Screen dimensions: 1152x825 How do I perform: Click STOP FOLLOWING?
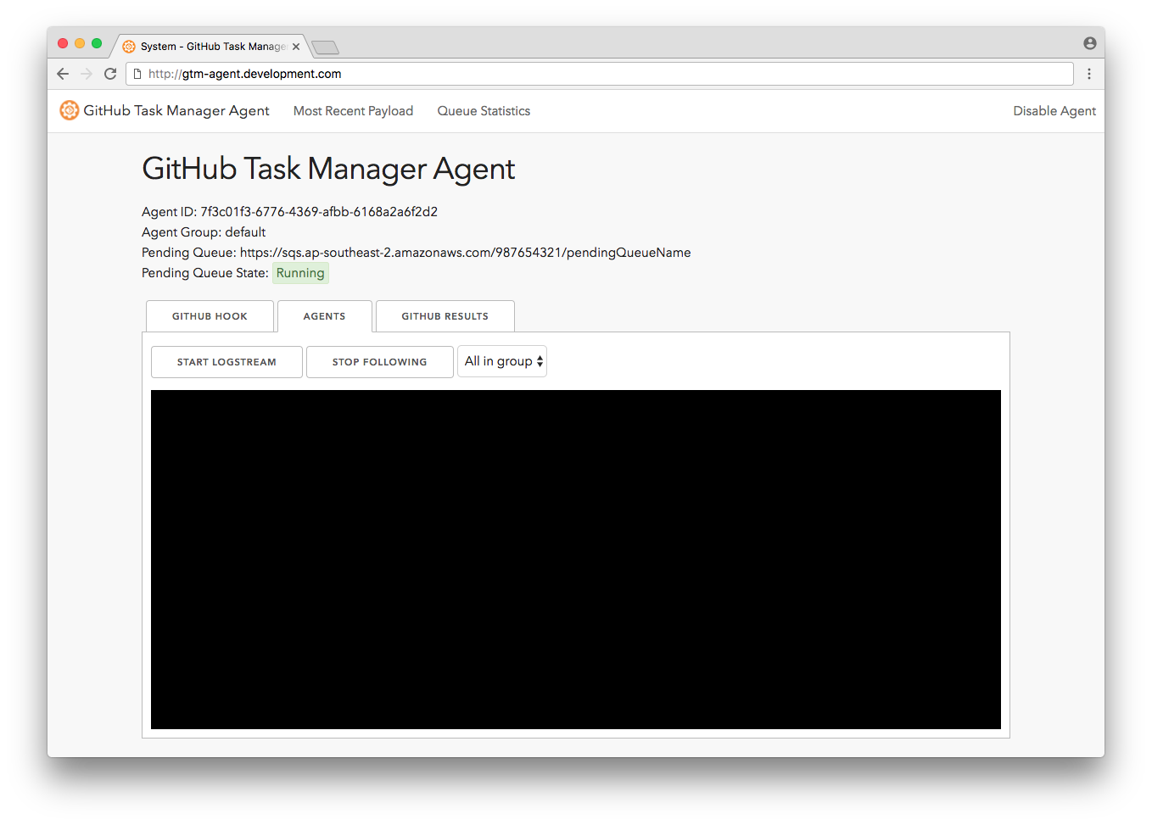(x=379, y=361)
